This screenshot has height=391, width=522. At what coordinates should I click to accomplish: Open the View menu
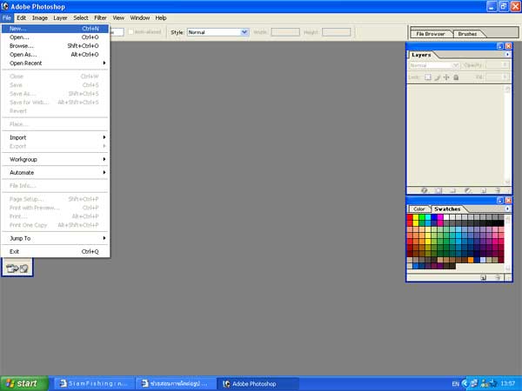point(118,18)
